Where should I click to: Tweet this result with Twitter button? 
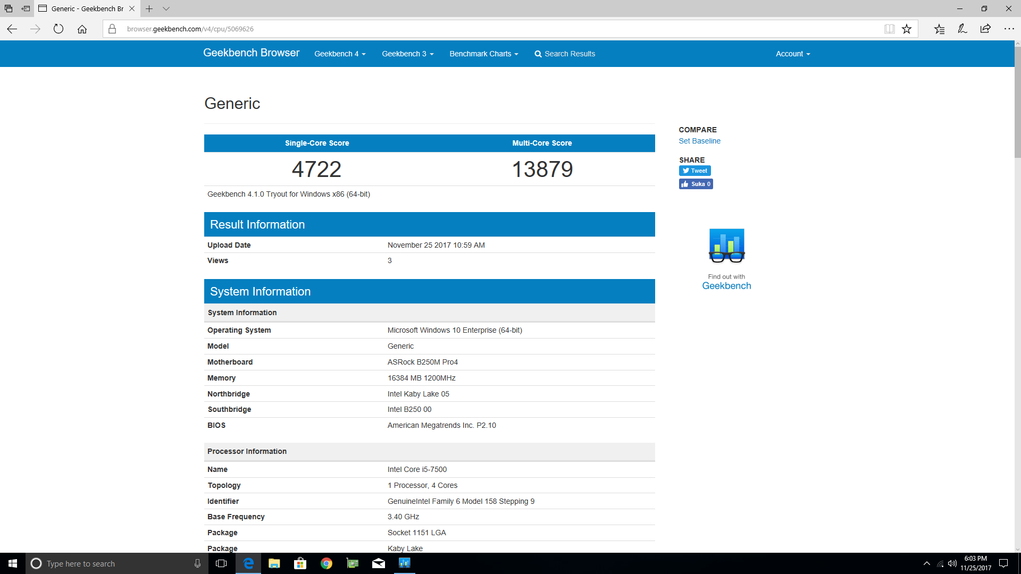coord(694,171)
